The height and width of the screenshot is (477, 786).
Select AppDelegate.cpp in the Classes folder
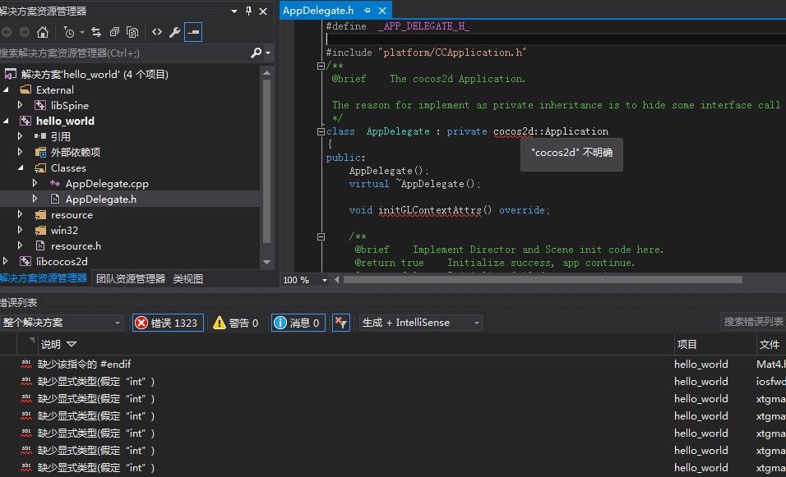click(107, 184)
